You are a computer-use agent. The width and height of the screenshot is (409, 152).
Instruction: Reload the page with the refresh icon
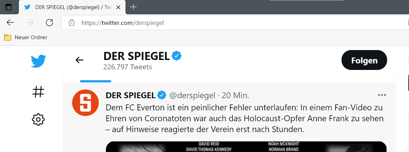pyautogui.click(x=49, y=22)
